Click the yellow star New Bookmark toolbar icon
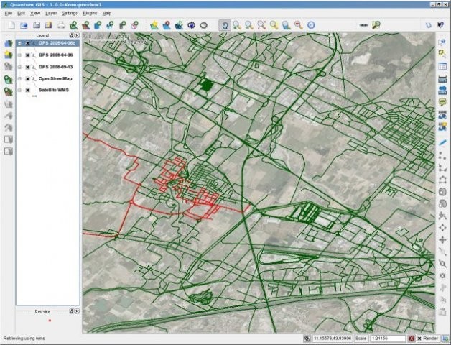Image resolution: width=451 pixels, height=345 pixels. [x=154, y=25]
